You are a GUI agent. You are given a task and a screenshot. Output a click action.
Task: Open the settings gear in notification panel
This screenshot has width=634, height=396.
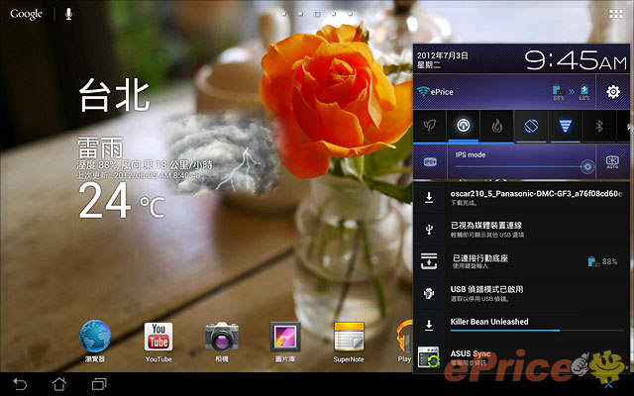pyautogui.click(x=613, y=92)
